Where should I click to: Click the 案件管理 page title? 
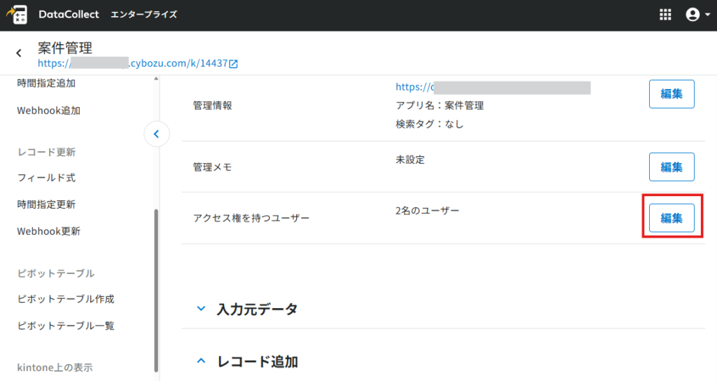[x=65, y=48]
